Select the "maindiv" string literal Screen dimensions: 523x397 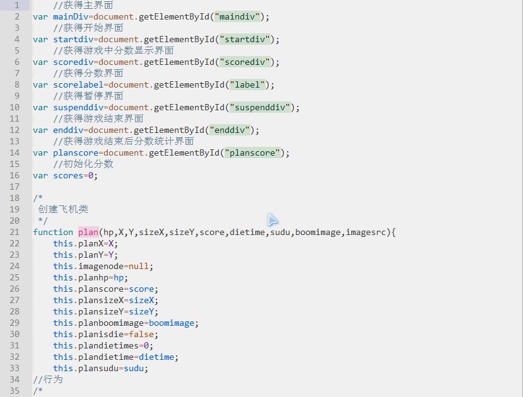click(x=237, y=16)
